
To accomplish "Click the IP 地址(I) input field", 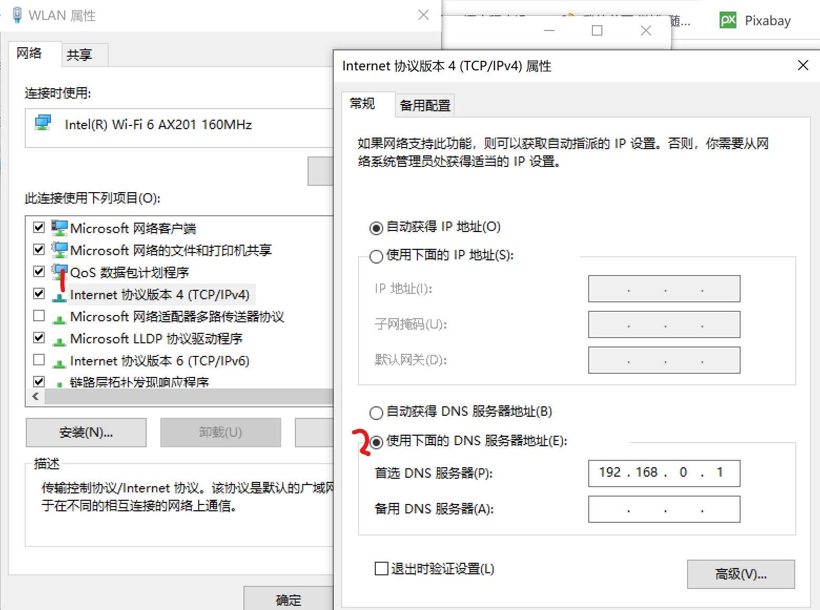I will pyautogui.click(x=664, y=289).
